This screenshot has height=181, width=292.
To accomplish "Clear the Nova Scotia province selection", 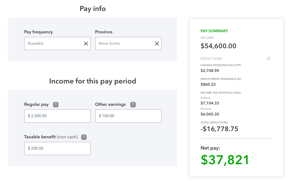I will [157, 44].
